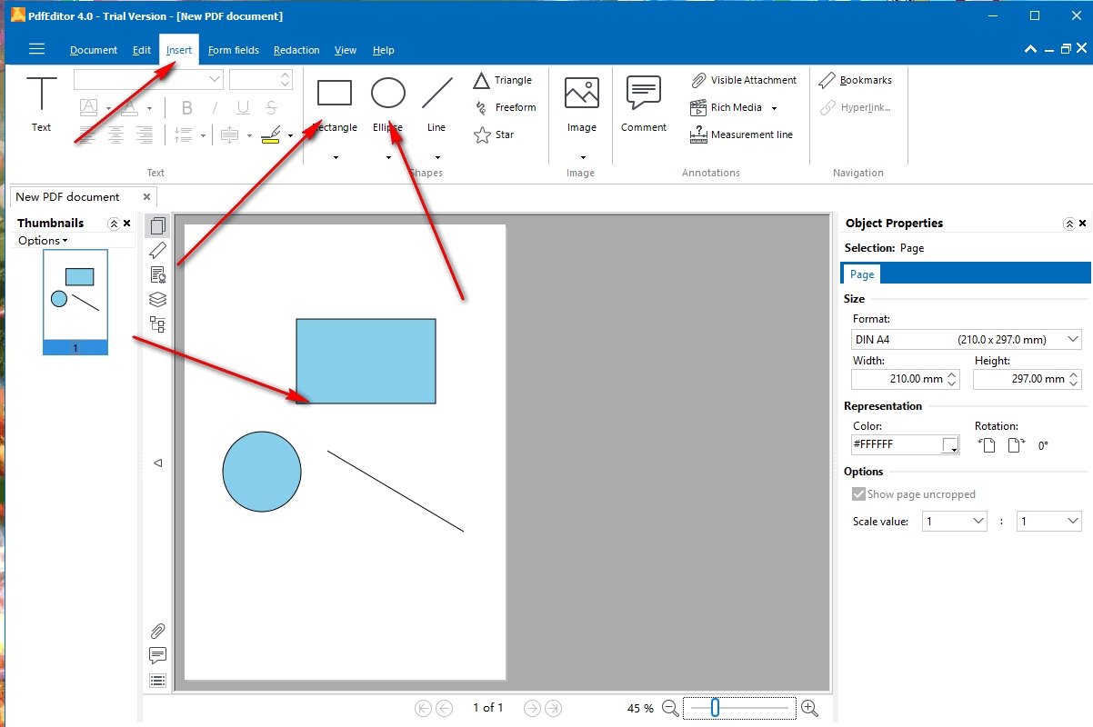Open the Redaction menu tab
This screenshot has width=1093, height=727.
pyautogui.click(x=296, y=50)
